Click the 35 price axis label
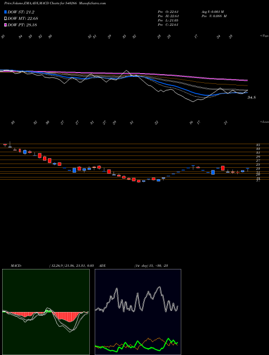 (258, 145)
